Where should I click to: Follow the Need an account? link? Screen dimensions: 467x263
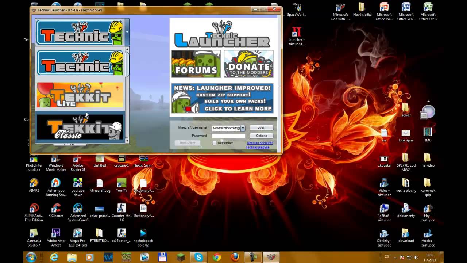click(x=260, y=143)
